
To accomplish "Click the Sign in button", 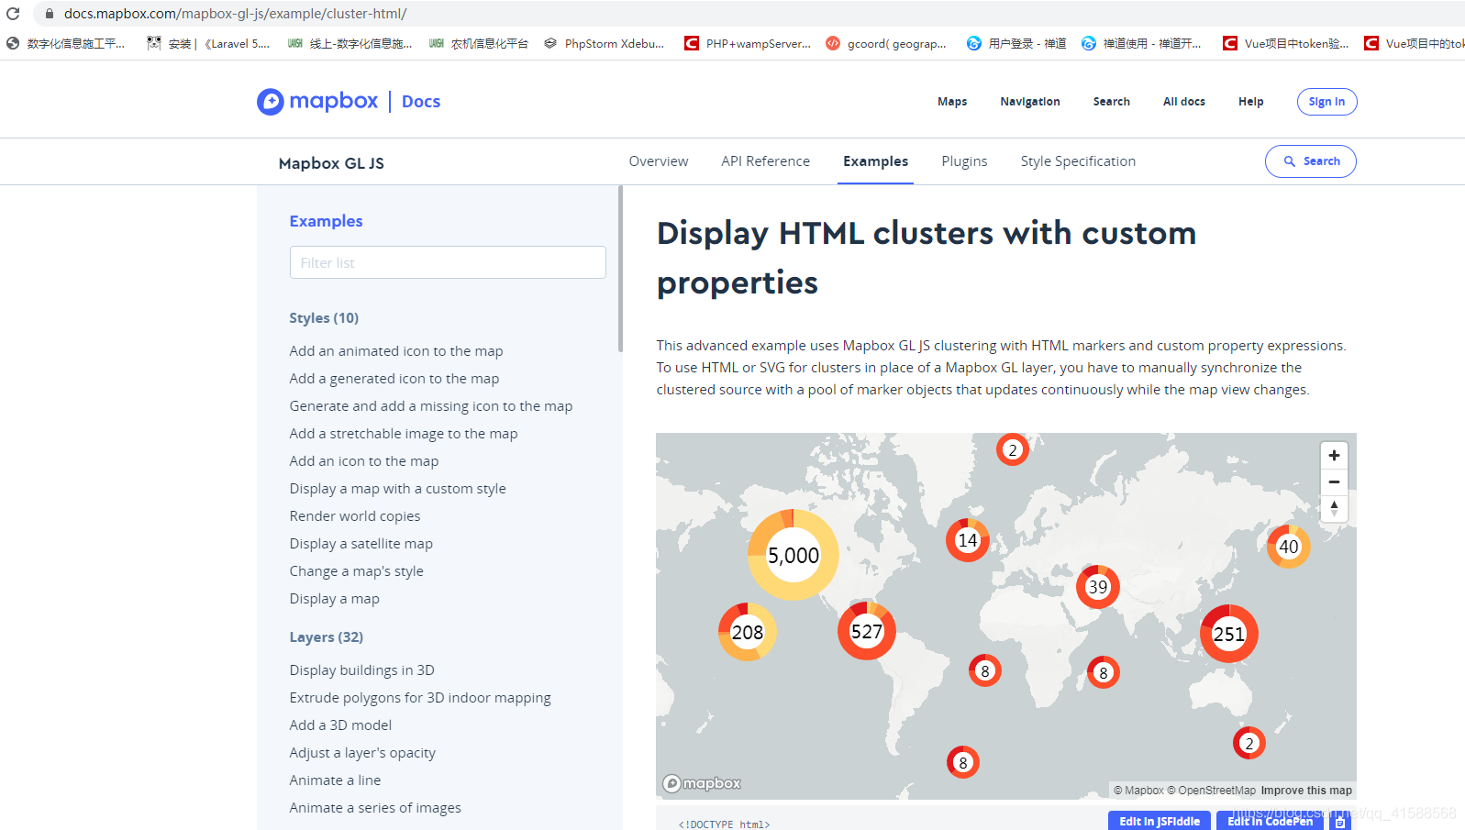I will 1327,102.
